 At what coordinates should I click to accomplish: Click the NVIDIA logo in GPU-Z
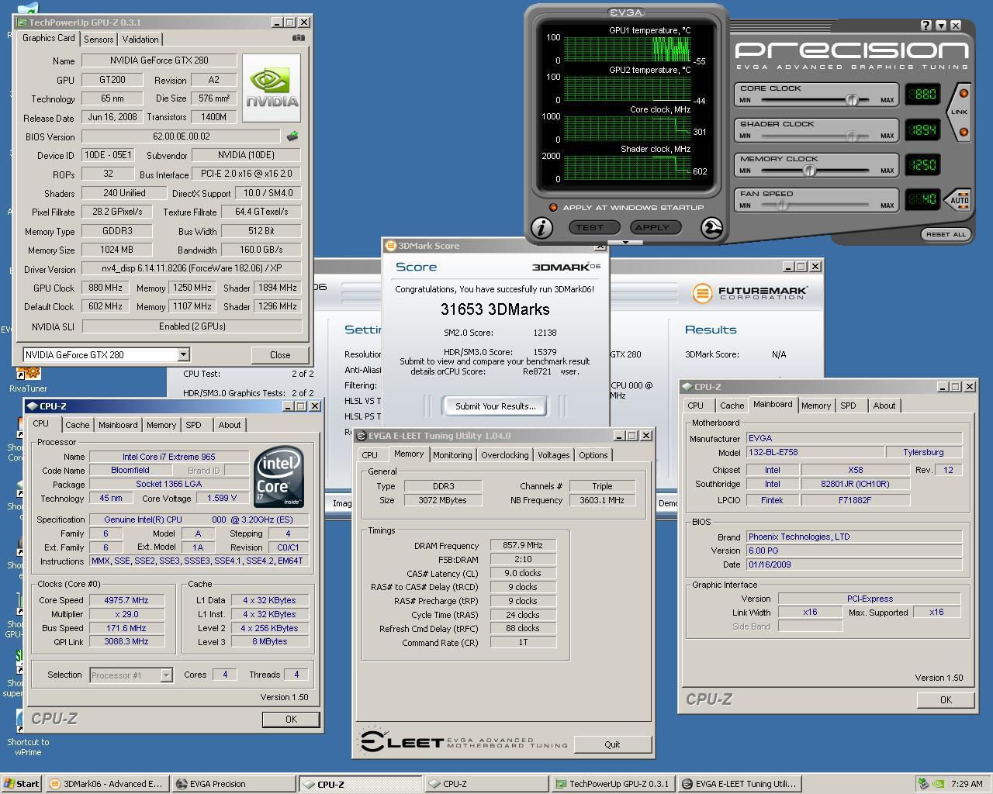tap(272, 88)
